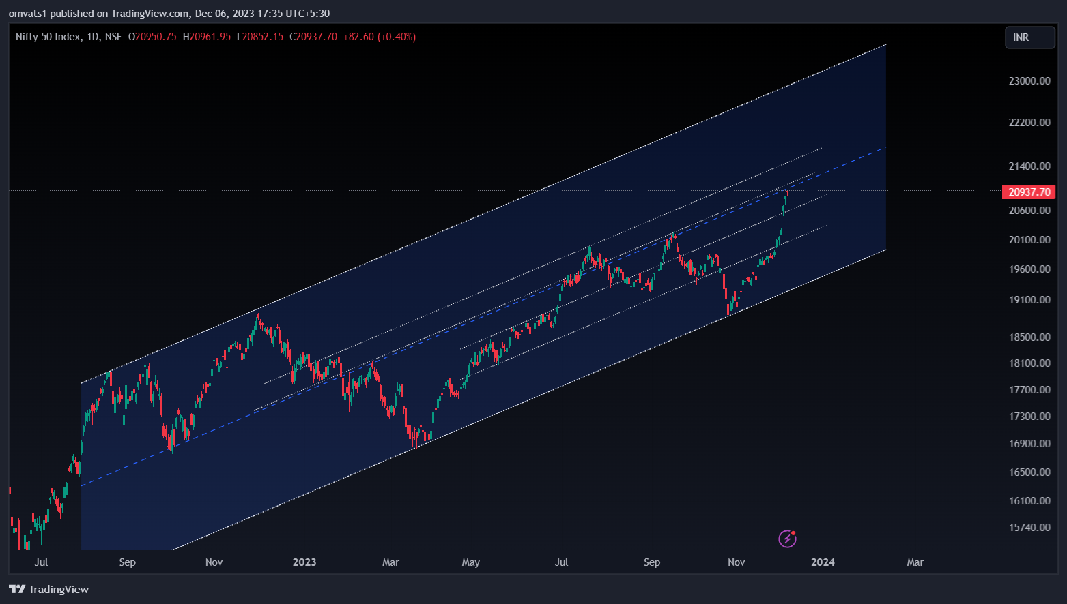
Task: Click the 20100.00 price axis label
Action: tap(1029, 239)
